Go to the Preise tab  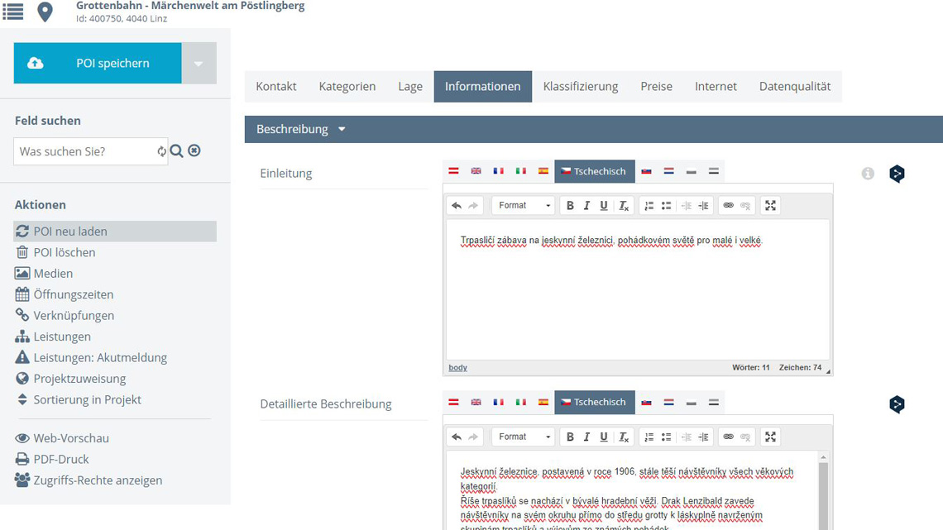pyautogui.click(x=656, y=87)
